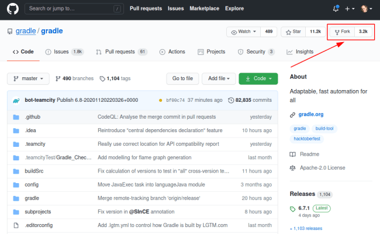Viewport: 380px width, 234px height.
Task: Open the user avatar profile menu
Action: coord(366,9)
